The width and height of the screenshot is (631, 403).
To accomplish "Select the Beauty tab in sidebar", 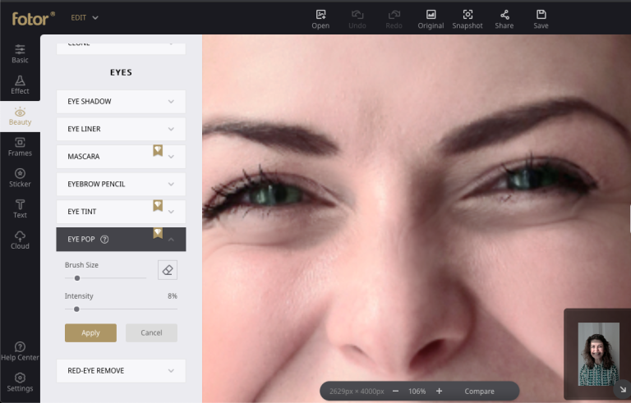I will pyautogui.click(x=20, y=116).
